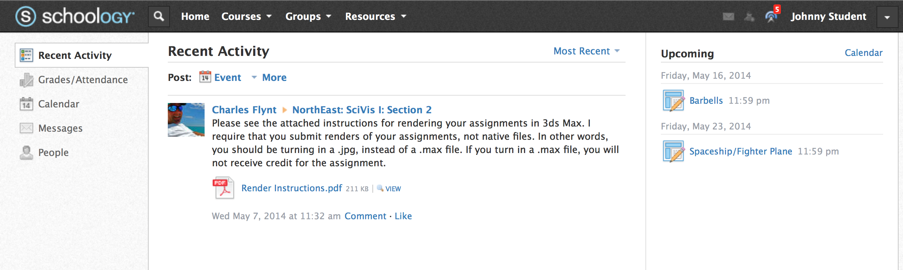Open the connection requests icon in header
Screen dimensions: 903x270
tap(749, 17)
